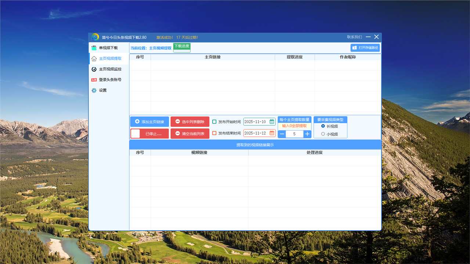Increase the per-homepage extraction count with plus
Image resolution: width=470 pixels, height=264 pixels.
(307, 134)
